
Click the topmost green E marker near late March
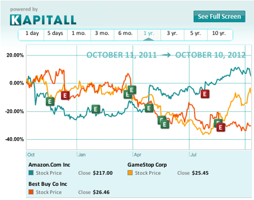point(132,90)
